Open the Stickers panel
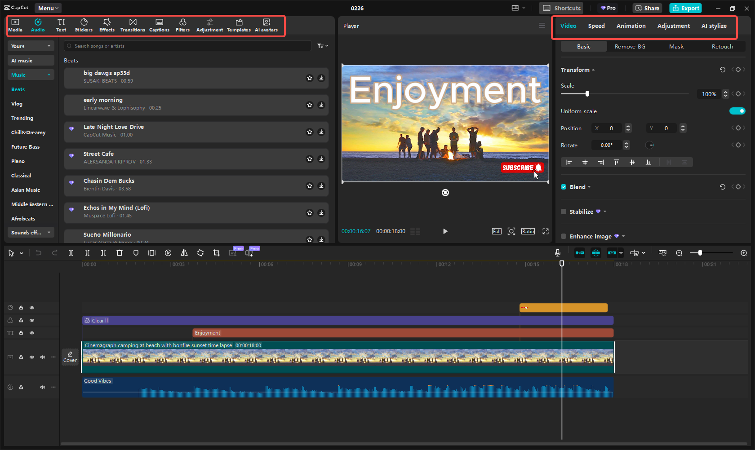755x450 pixels. click(84, 25)
